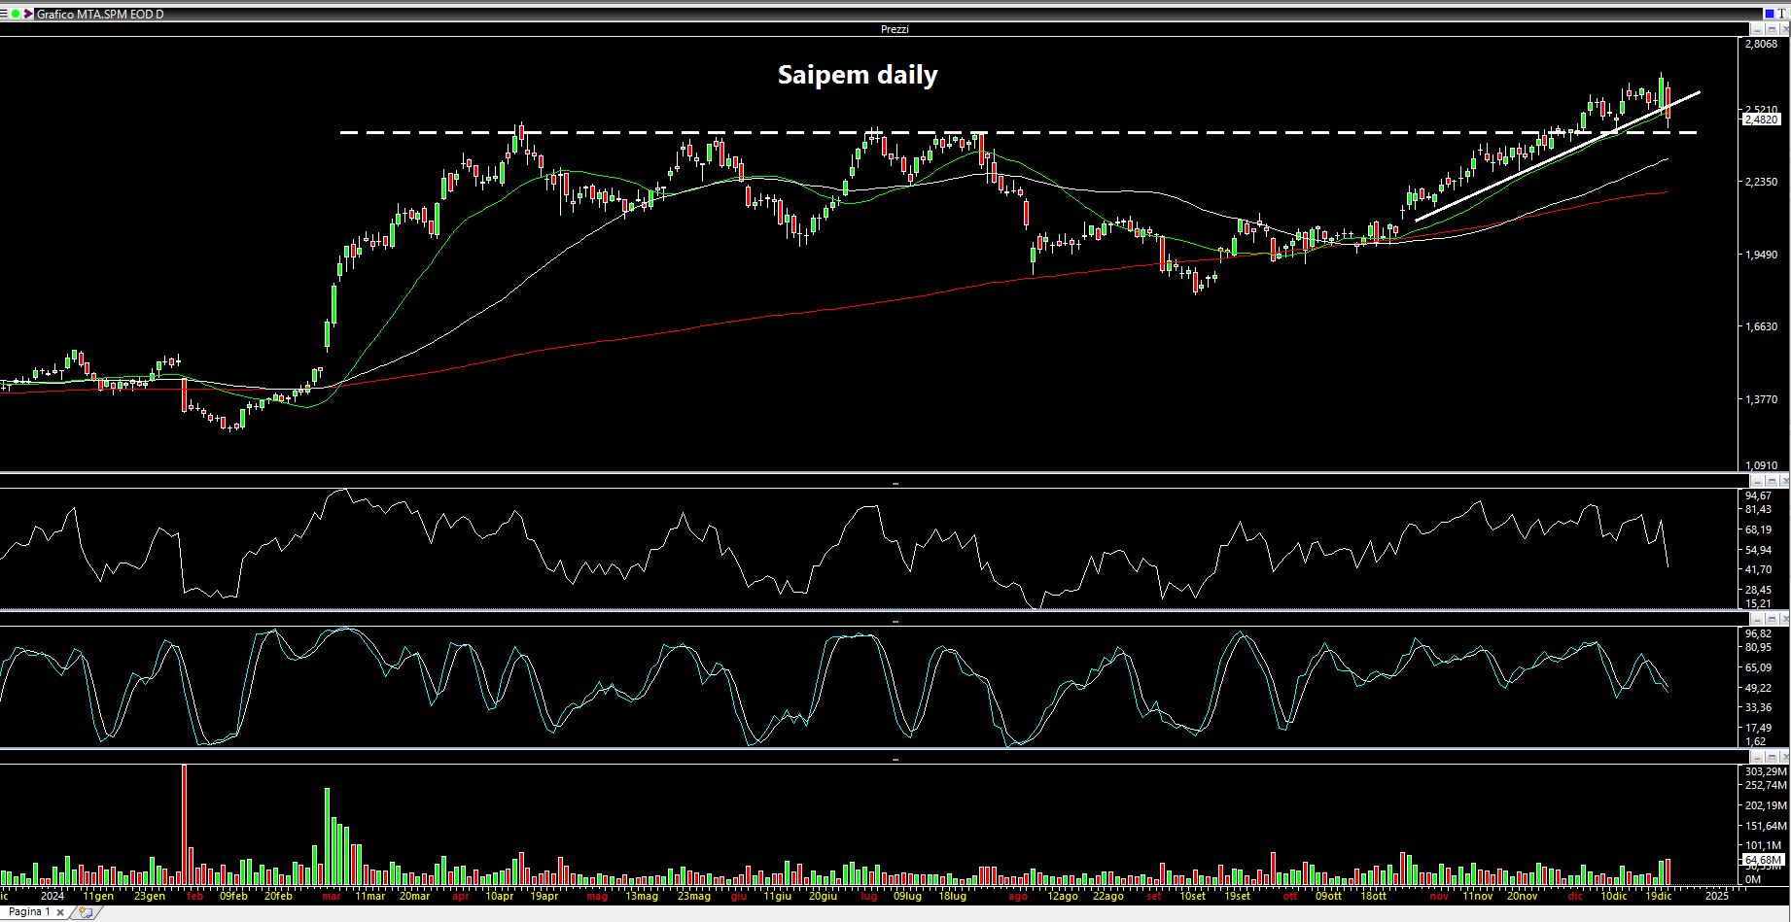
Task: Click the '22ago' date axis label
Action: [x=1107, y=896]
